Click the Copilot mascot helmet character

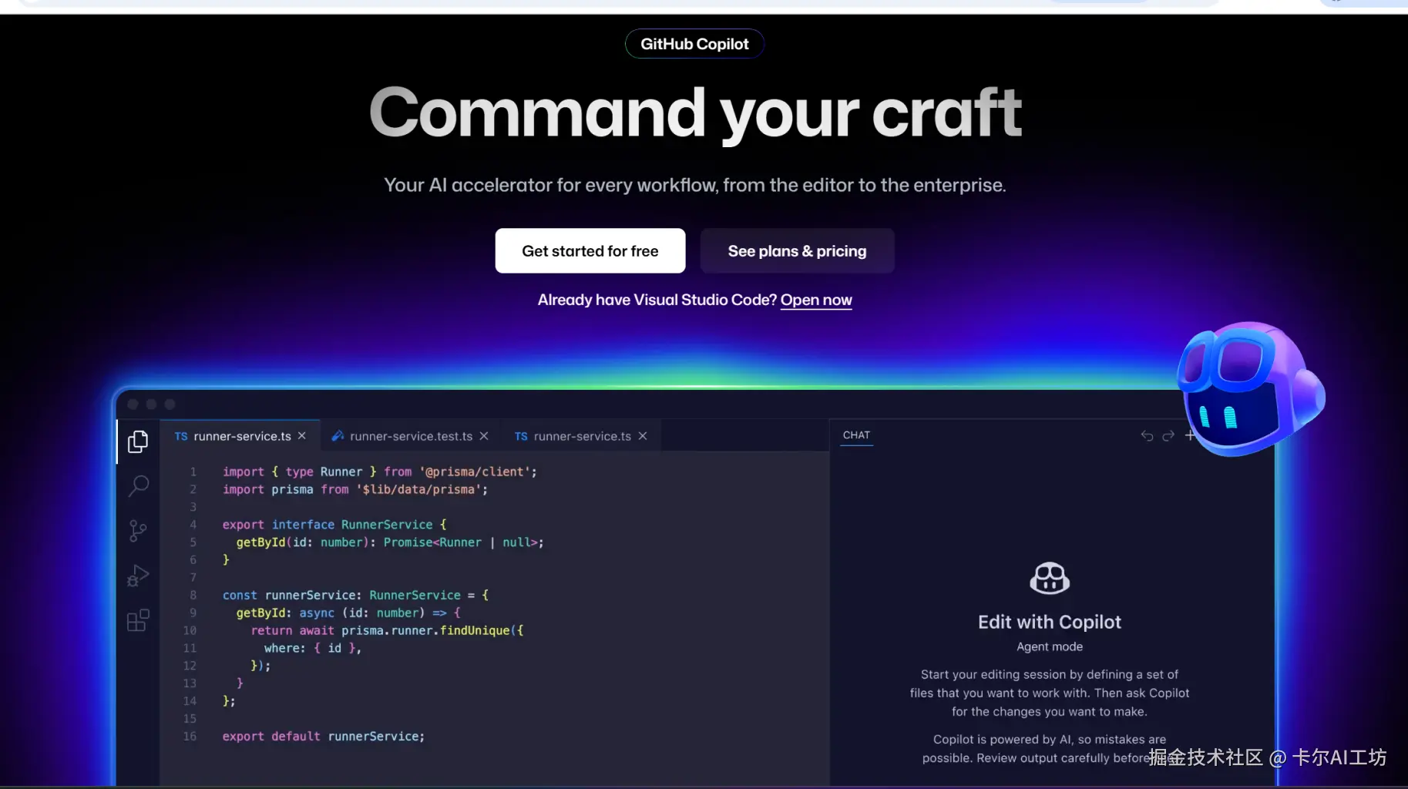point(1250,388)
